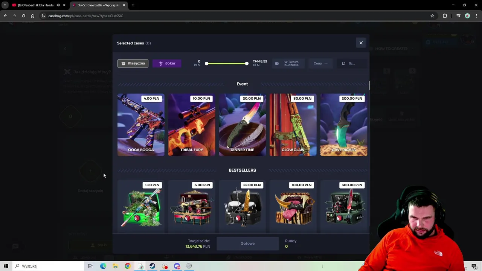
Task: Click the maximum price slider handle
Action: 247,64
